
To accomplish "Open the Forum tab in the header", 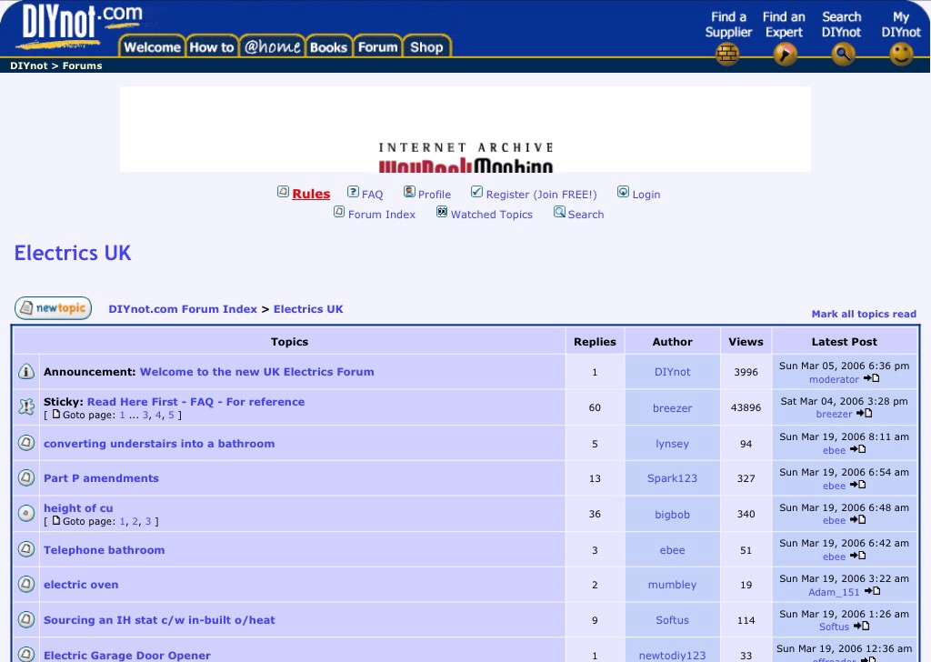I will click(377, 47).
